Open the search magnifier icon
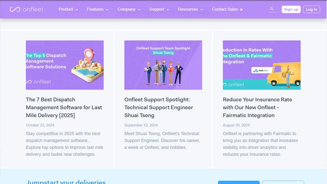327x184 pixels. (x=272, y=9)
